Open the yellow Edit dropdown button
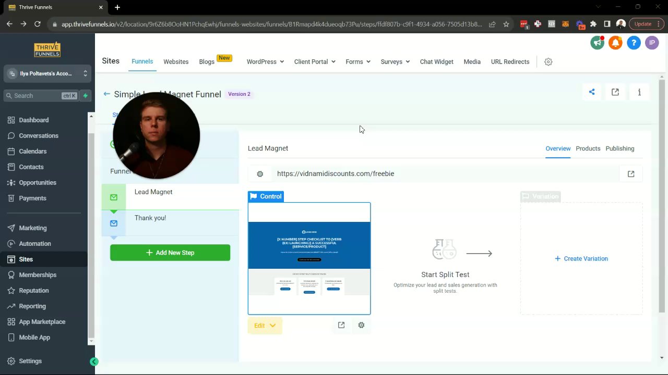The width and height of the screenshot is (668, 375). coord(265,326)
